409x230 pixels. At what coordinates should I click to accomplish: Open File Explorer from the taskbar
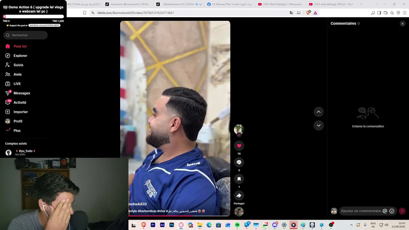[x=200, y=225]
